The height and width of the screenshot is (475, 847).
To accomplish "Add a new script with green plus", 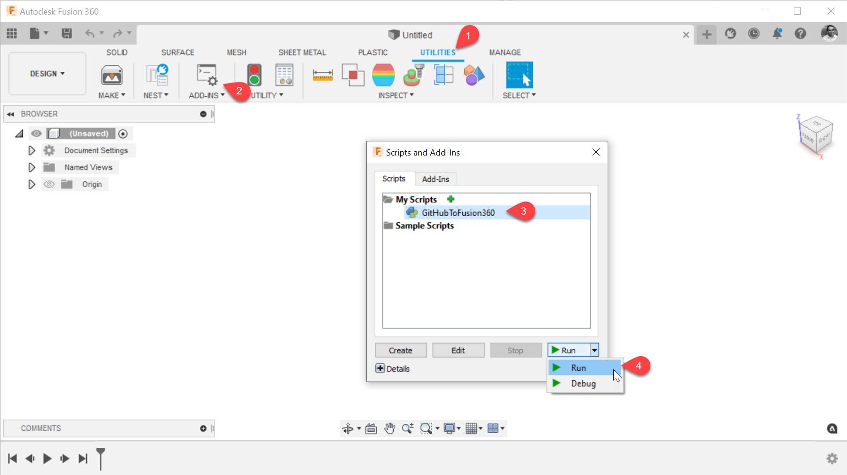I will click(x=451, y=199).
